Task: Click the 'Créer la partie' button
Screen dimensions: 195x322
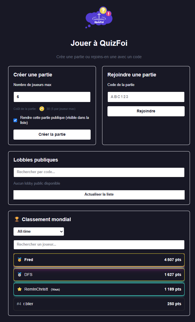Action: click(52, 135)
